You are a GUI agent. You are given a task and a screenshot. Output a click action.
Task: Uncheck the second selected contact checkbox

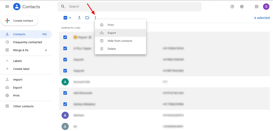(65, 48)
